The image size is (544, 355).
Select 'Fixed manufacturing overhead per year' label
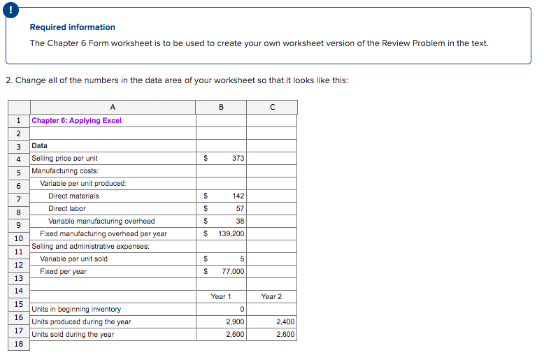point(103,233)
